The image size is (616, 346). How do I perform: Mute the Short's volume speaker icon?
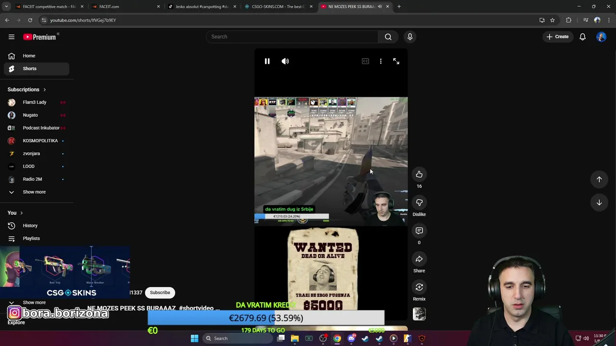285,61
